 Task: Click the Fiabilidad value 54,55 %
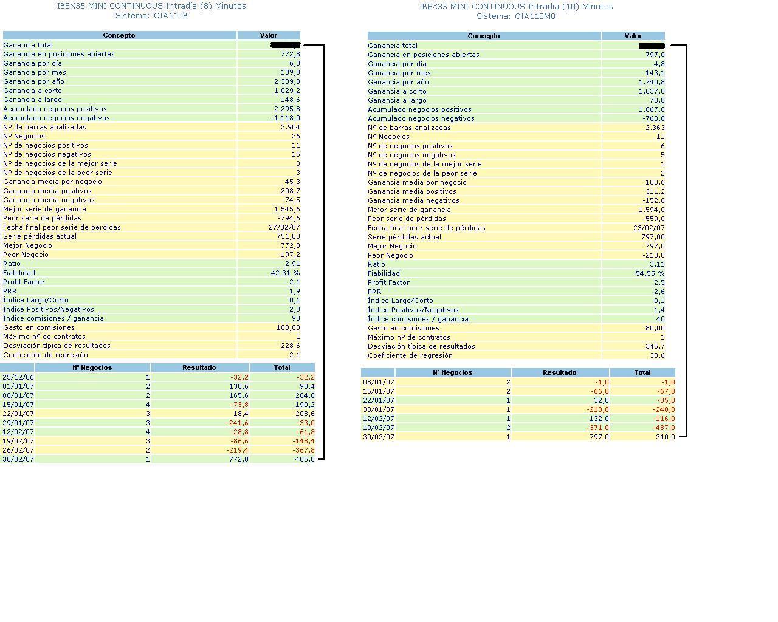(650, 273)
